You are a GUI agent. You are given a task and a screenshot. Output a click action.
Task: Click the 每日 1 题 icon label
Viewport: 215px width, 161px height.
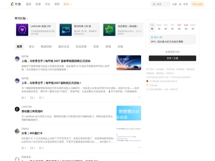[156, 37]
